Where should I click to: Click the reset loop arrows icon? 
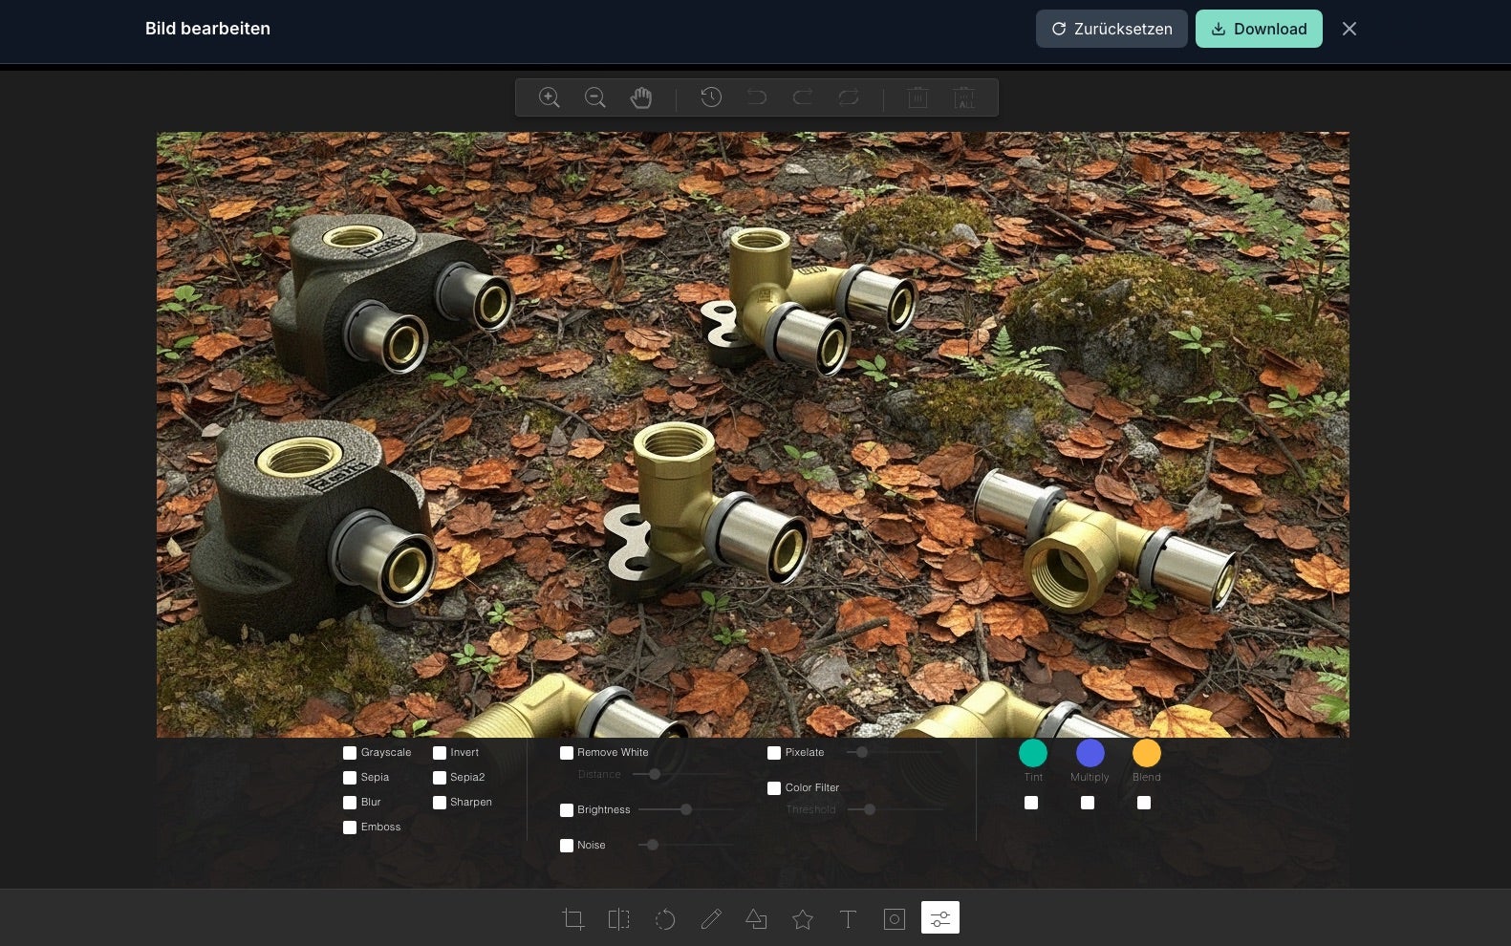click(849, 97)
